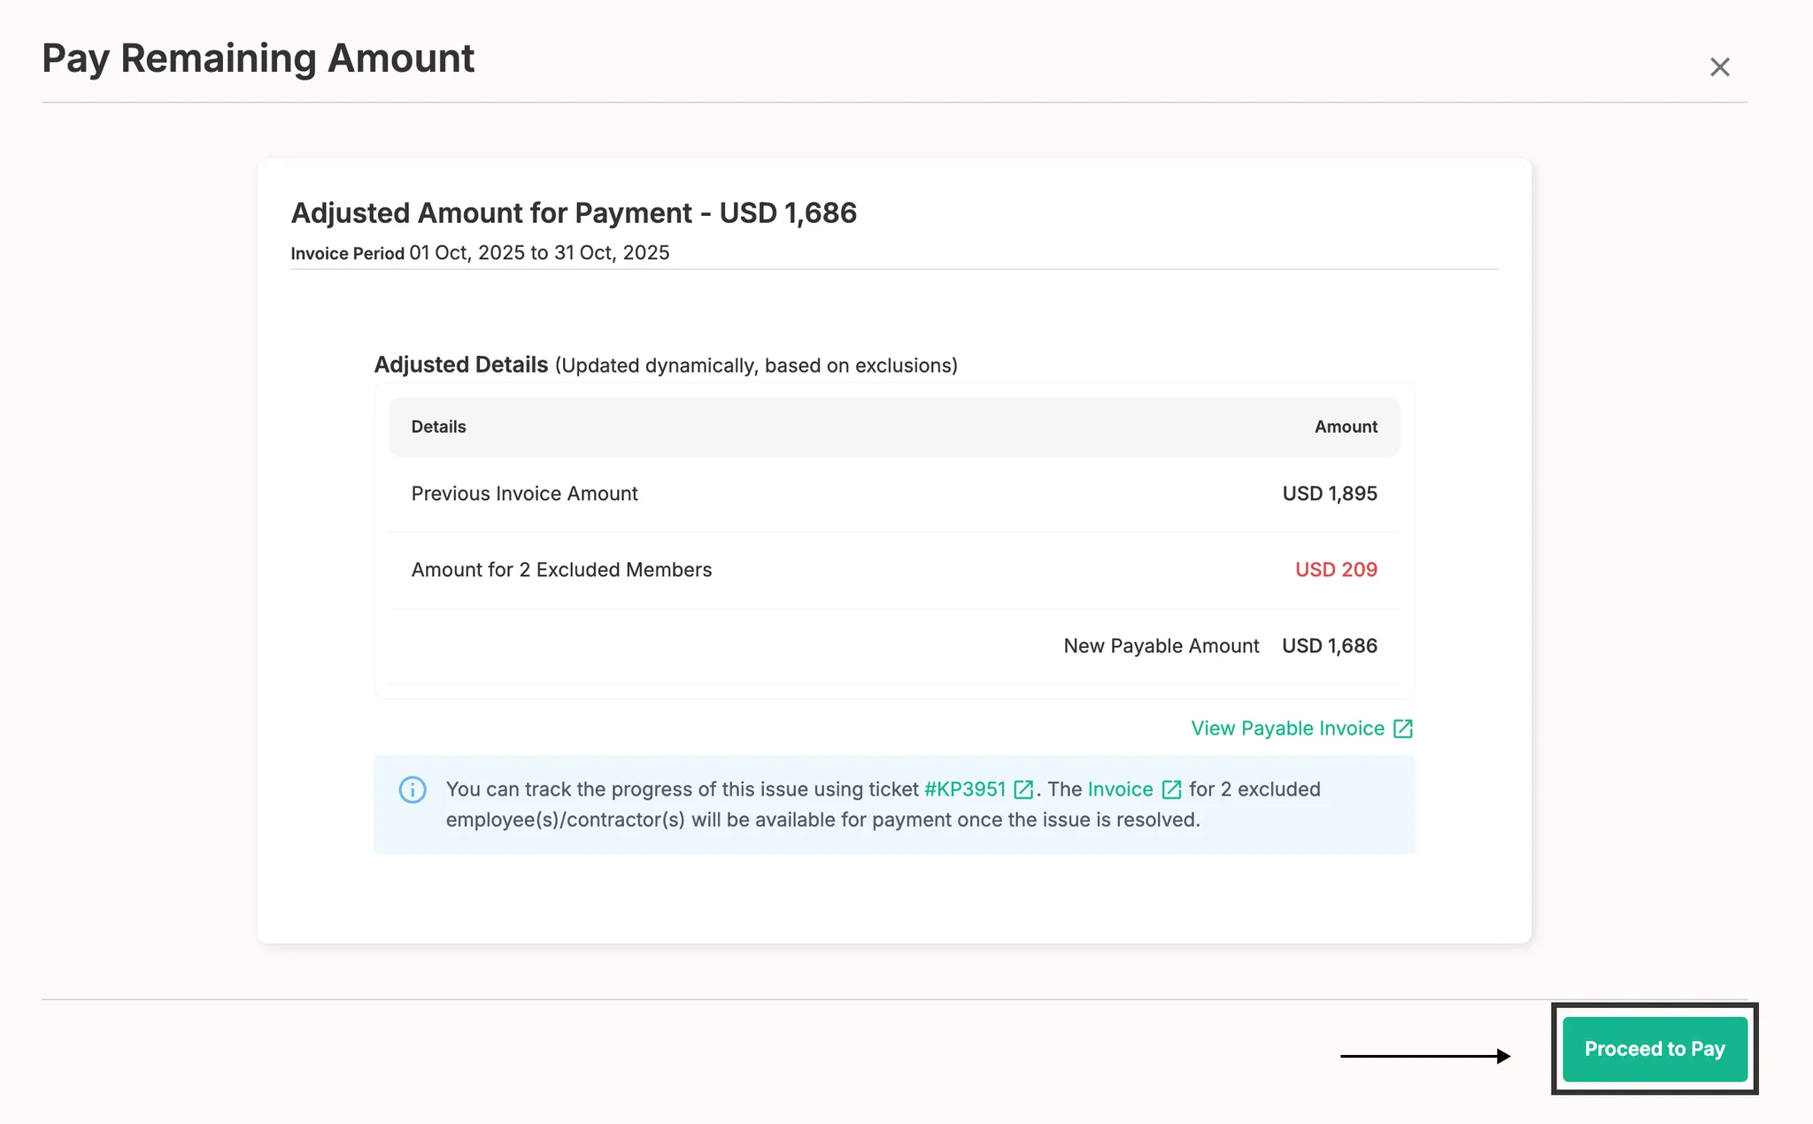Click the Invoice Period date range text
The height and width of the screenshot is (1124, 1813).
point(538,253)
